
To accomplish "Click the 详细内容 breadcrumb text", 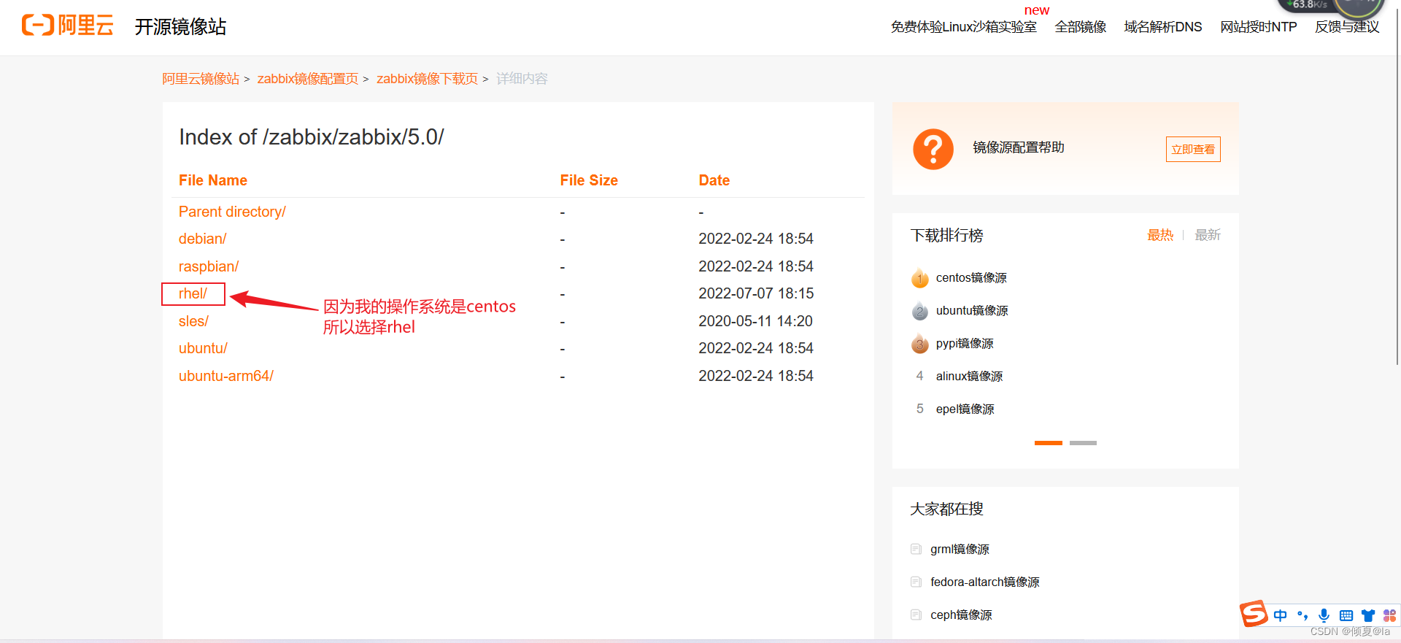I will click(522, 79).
